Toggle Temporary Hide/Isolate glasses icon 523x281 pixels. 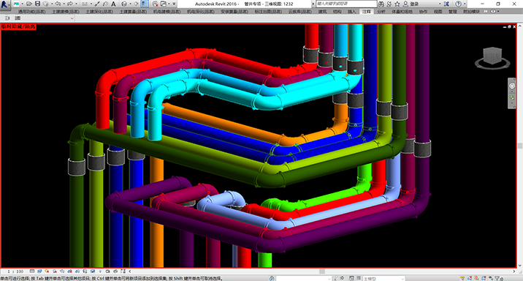(x=92, y=271)
